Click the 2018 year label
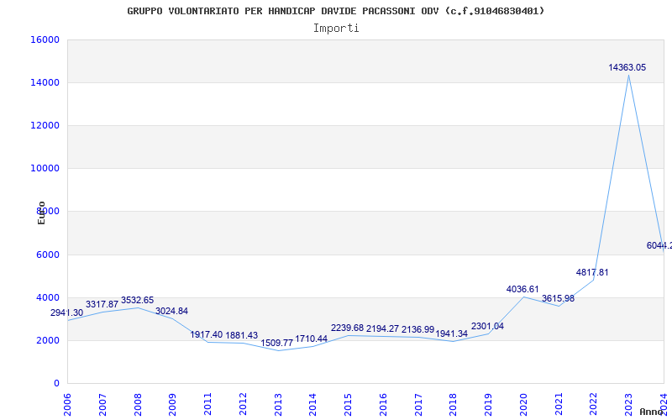This screenshot has width=672, height=420. tap(454, 404)
